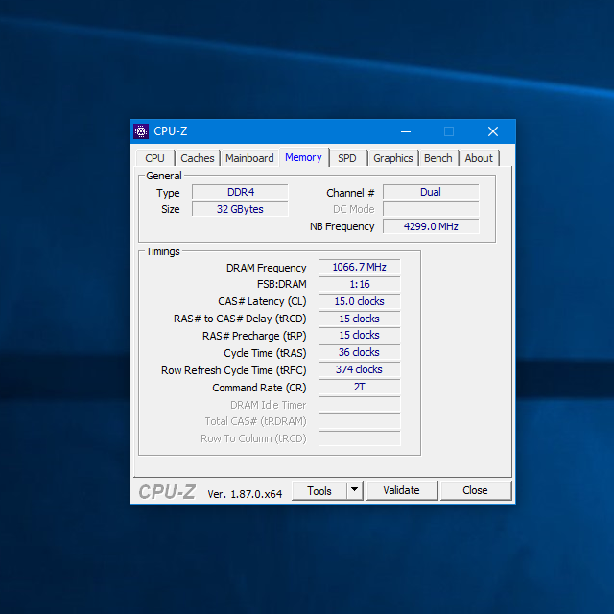This screenshot has height=614, width=614.
Task: Click the "Row To Column (tRCD)" label
Action: point(253,438)
